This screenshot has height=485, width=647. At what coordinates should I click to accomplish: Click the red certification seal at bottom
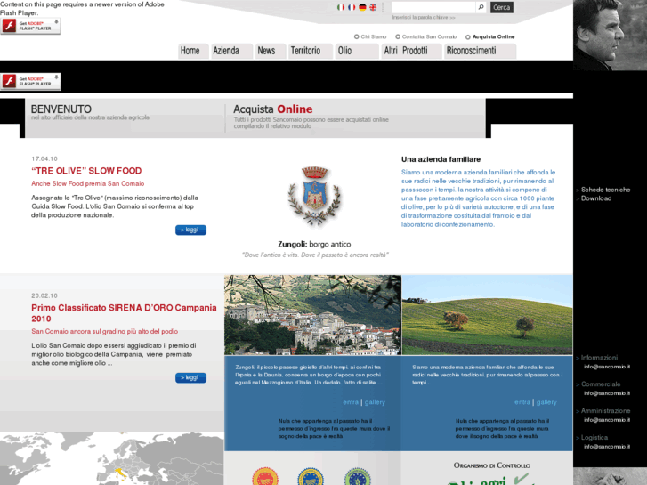pyautogui.click(x=265, y=477)
